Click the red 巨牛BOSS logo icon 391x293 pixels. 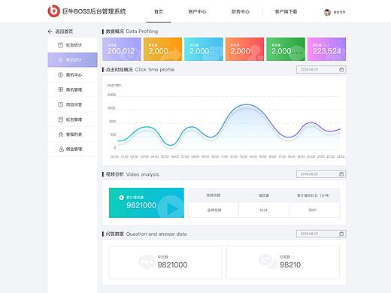coord(54,11)
